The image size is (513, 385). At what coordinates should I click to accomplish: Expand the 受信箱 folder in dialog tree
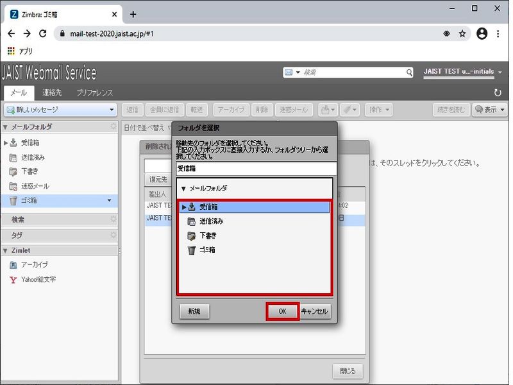tap(184, 207)
